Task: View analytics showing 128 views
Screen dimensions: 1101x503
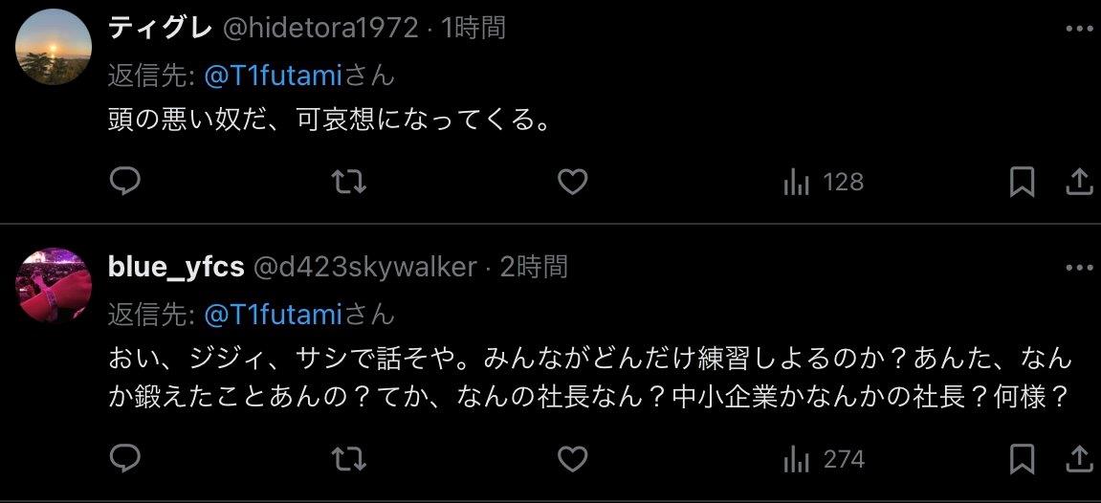Action: click(823, 183)
